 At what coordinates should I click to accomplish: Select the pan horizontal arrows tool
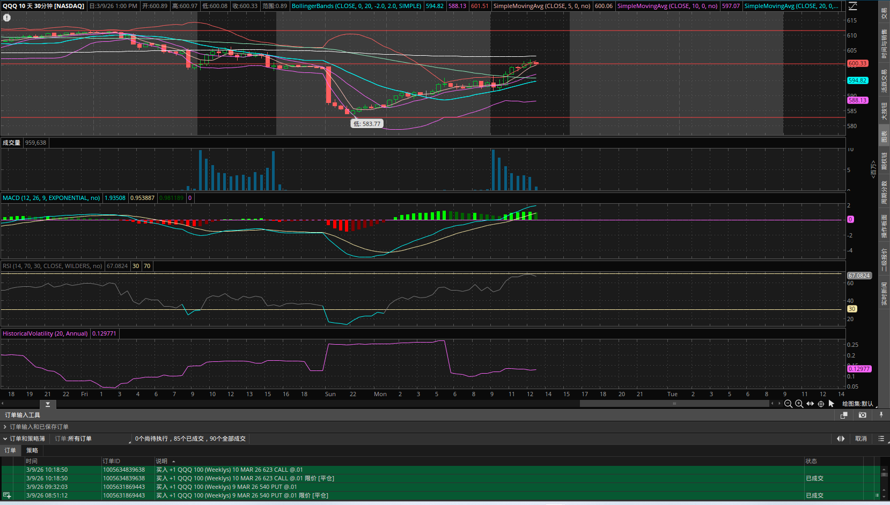[x=810, y=404]
